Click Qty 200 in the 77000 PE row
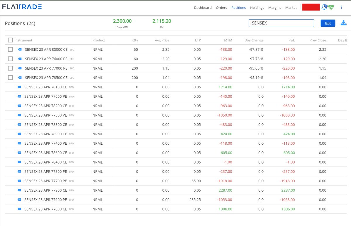351x226 pixels. point(135,68)
